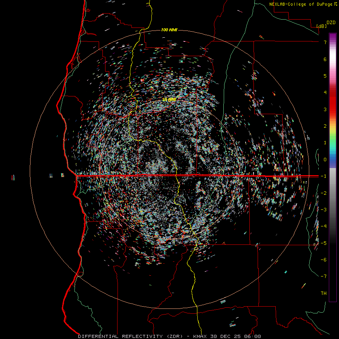Image resolution: width=339 pixels, height=339 pixels.
Task: Click the -3 value on the color scale
Action: click(324, 210)
